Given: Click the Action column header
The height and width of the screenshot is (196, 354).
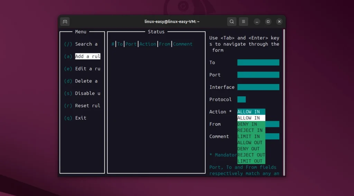Looking at the screenshot, I should click(148, 44).
